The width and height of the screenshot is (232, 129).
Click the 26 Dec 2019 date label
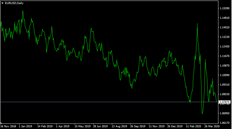(175, 126)
